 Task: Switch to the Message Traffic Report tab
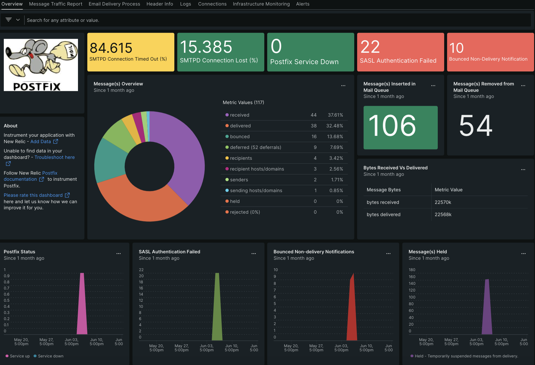pos(55,4)
